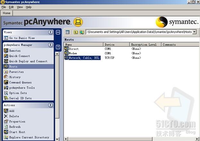Switch to the Home tab
The image size is (200, 141).
click(7, 13)
